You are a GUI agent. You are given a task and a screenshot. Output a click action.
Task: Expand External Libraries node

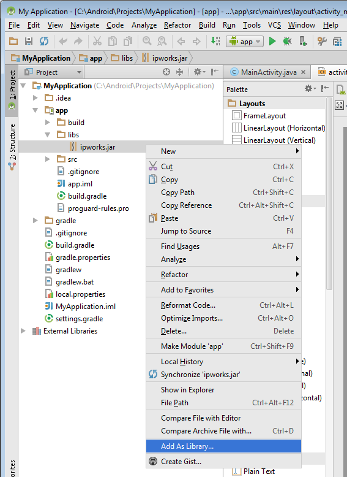point(23,331)
